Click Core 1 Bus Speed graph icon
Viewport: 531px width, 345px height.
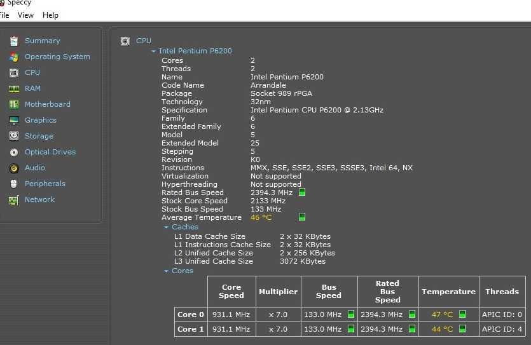351,328
